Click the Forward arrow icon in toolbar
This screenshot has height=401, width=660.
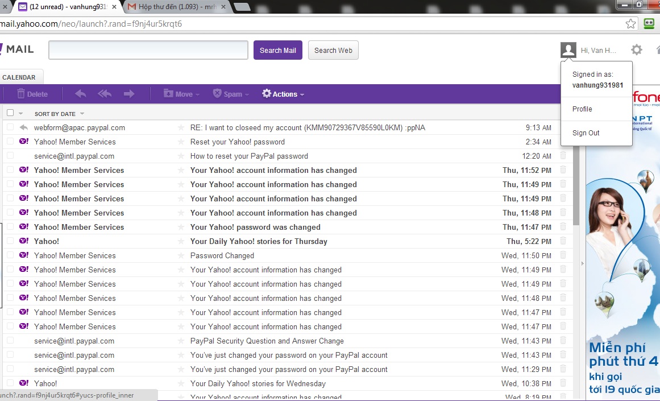(129, 94)
